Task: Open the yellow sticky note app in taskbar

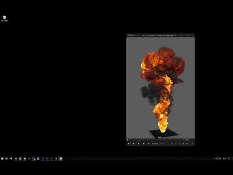Action: pos(61,158)
